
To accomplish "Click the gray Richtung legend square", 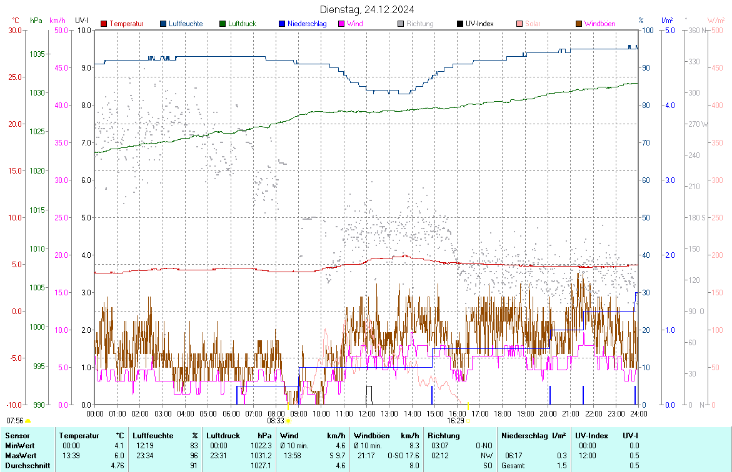I will 401,24.
